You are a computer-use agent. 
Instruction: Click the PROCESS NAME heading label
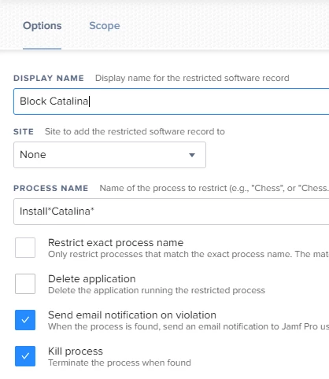51,188
